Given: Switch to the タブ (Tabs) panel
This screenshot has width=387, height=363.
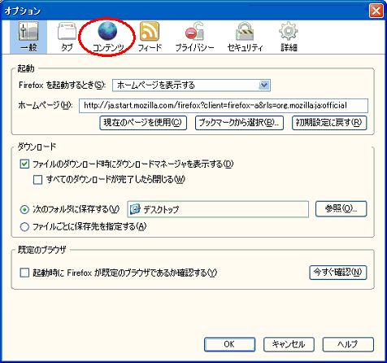Looking at the screenshot, I should click(67, 37).
